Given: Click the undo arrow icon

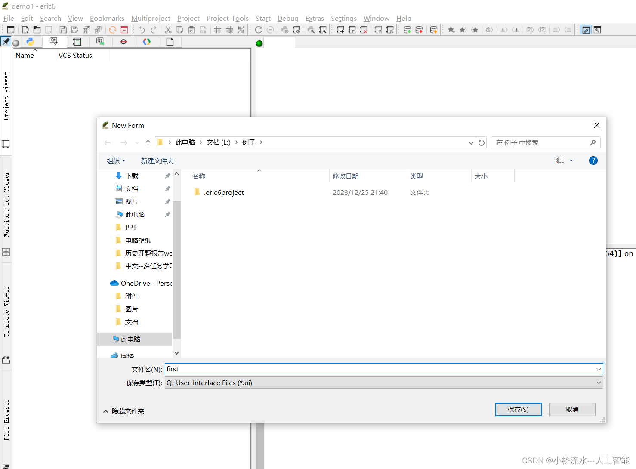Looking at the screenshot, I should click(142, 30).
